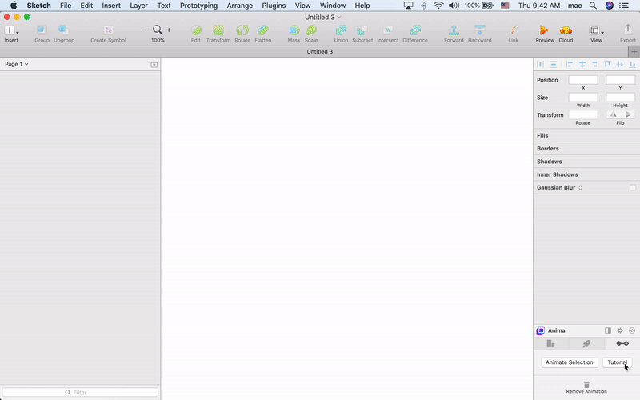This screenshot has height=400, width=640.
Task: Switch to Anima Layout tab
Action: pyautogui.click(x=551, y=344)
